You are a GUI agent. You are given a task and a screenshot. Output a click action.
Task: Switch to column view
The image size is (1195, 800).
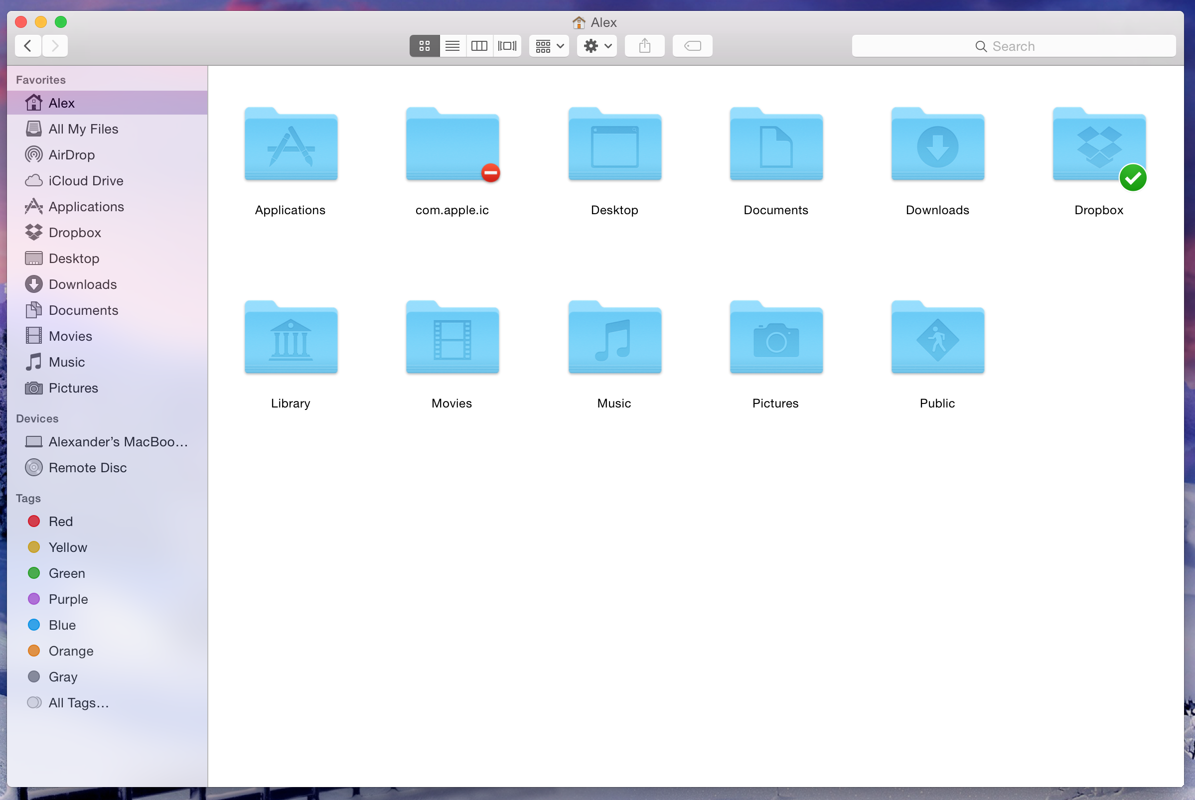click(x=479, y=46)
